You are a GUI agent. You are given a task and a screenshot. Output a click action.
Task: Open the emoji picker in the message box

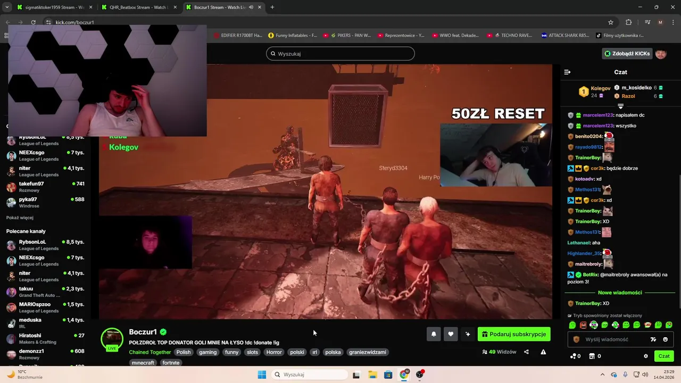pos(665,339)
